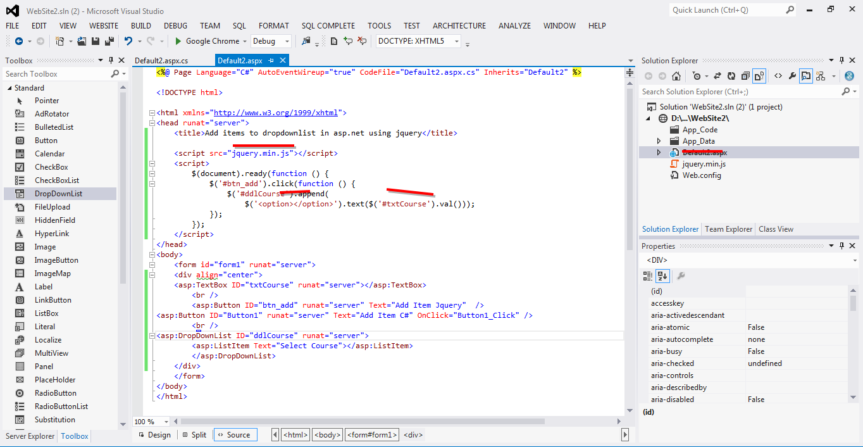Toggle auto-hide pin on Properties panel
The height and width of the screenshot is (447, 863).
point(841,246)
